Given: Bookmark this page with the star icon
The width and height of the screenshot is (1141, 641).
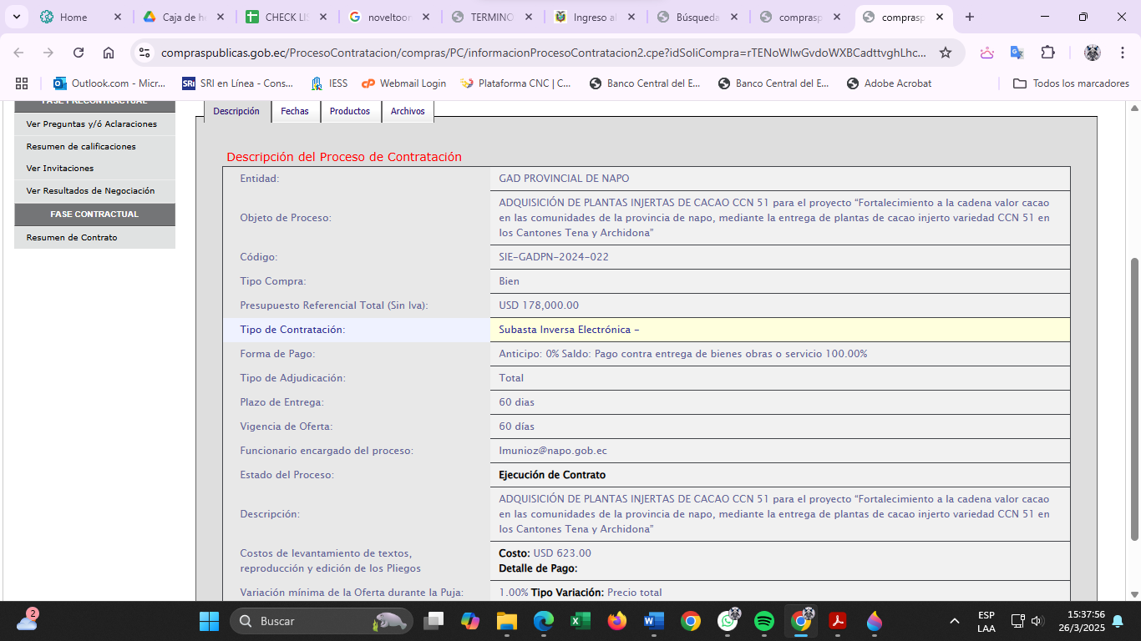Looking at the screenshot, I should click(x=946, y=53).
